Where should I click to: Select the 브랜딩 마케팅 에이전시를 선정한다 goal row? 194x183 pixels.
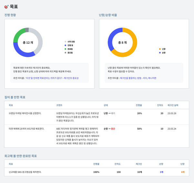click(x=97, y=117)
